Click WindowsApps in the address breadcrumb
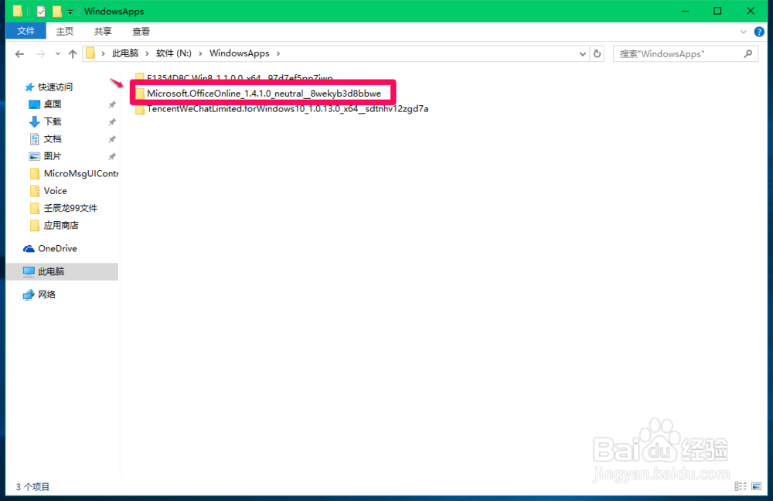773x501 pixels. [239, 53]
